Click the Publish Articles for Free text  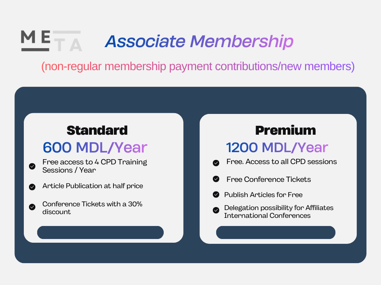(x=263, y=195)
